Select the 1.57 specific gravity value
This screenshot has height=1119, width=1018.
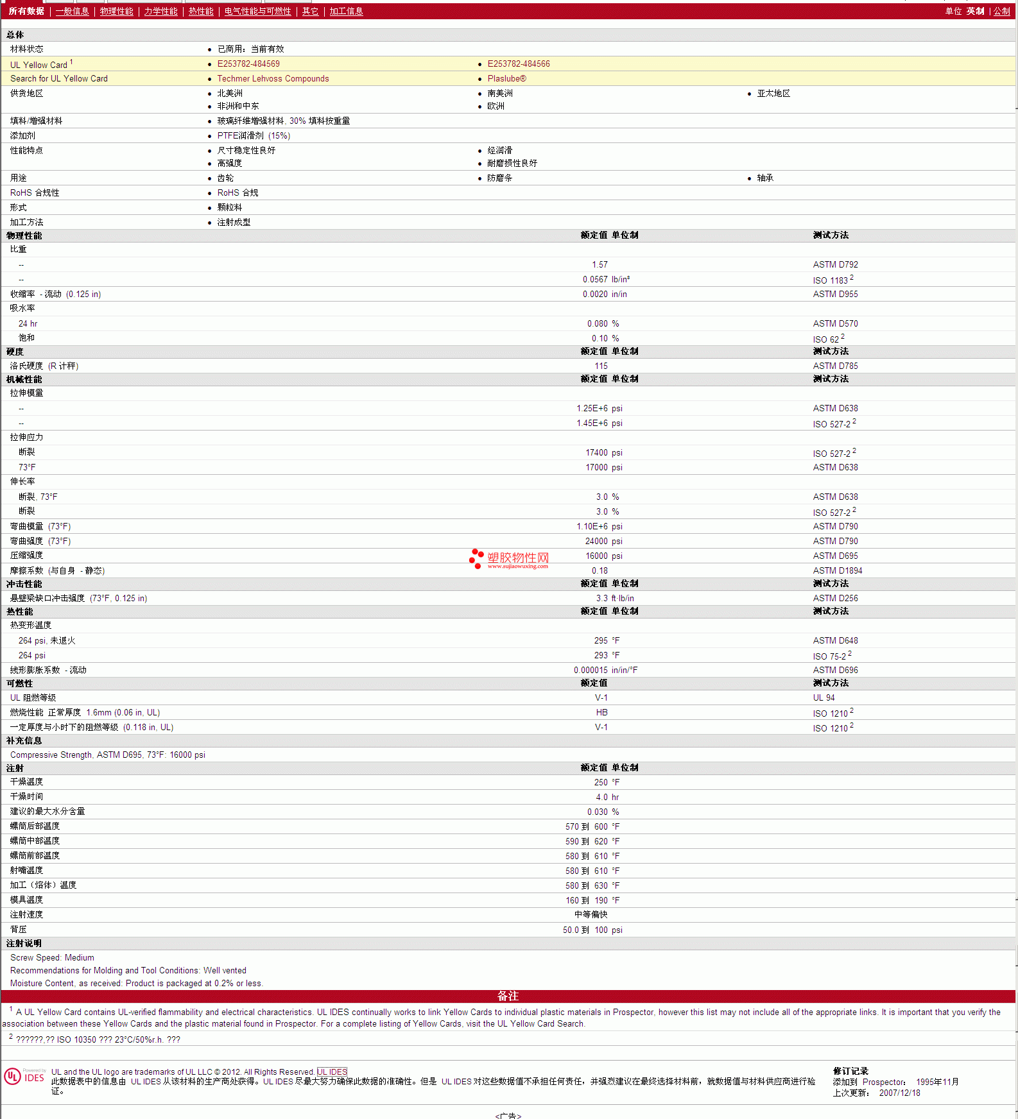[600, 264]
